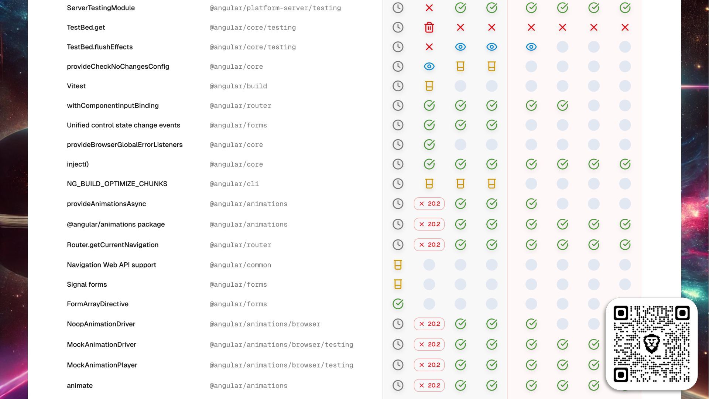This screenshot has height=399, width=709.
Task: Click the 20.2 badge for MockAnimationPlayer
Action: pos(429,365)
